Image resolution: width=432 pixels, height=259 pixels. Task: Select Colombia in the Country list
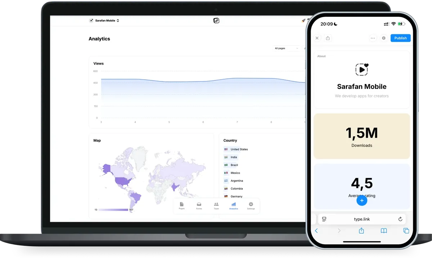tap(233, 189)
